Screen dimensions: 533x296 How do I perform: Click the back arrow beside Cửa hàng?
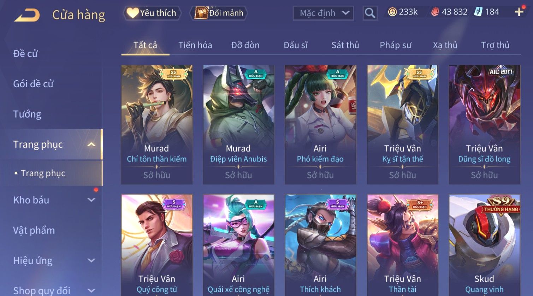pos(27,15)
